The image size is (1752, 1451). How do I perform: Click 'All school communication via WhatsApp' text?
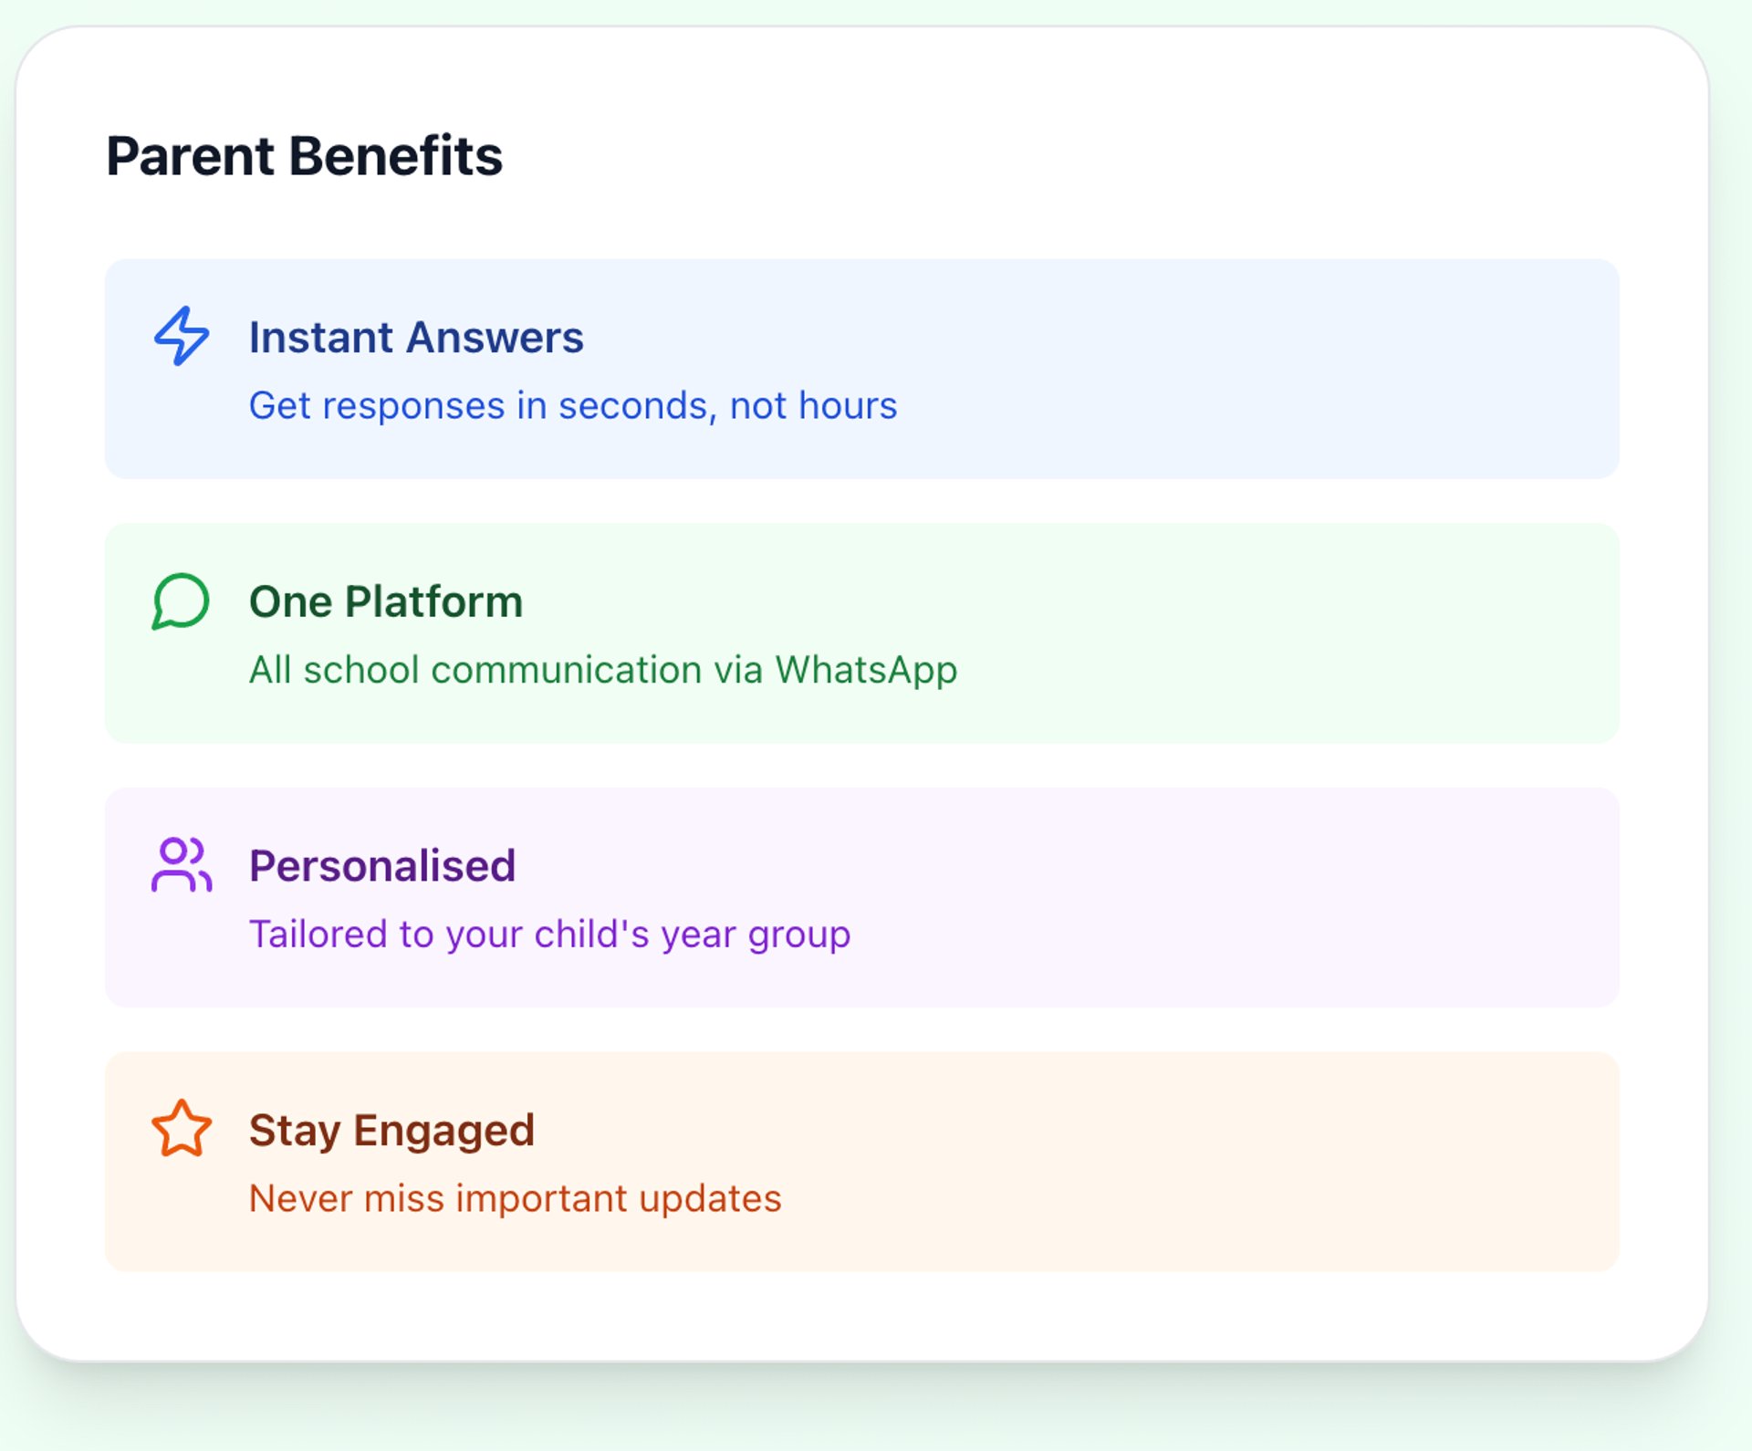click(x=603, y=670)
